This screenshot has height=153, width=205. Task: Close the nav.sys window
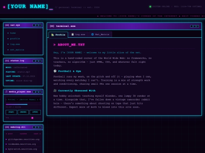(x=40, y=25)
